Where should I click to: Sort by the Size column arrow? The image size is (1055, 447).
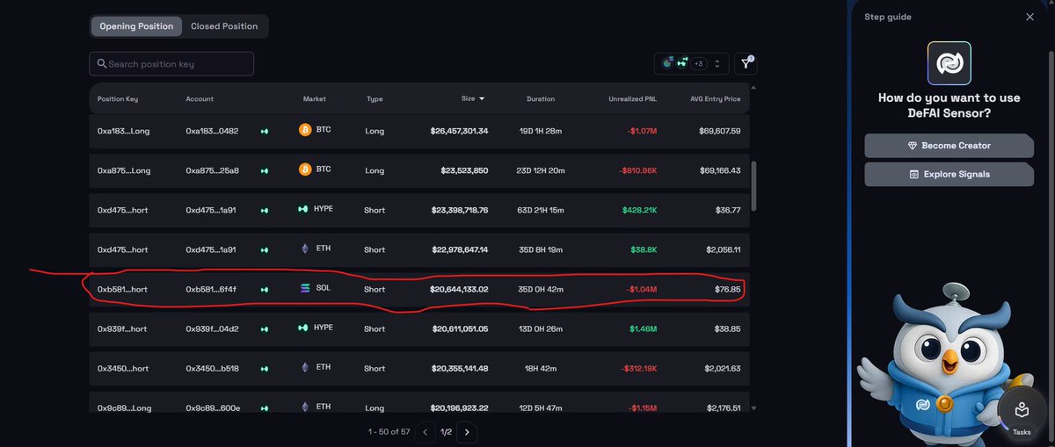coord(481,99)
